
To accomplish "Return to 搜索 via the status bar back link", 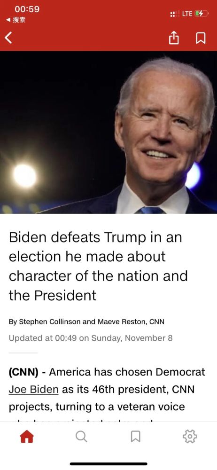I will pyautogui.click(x=16, y=20).
